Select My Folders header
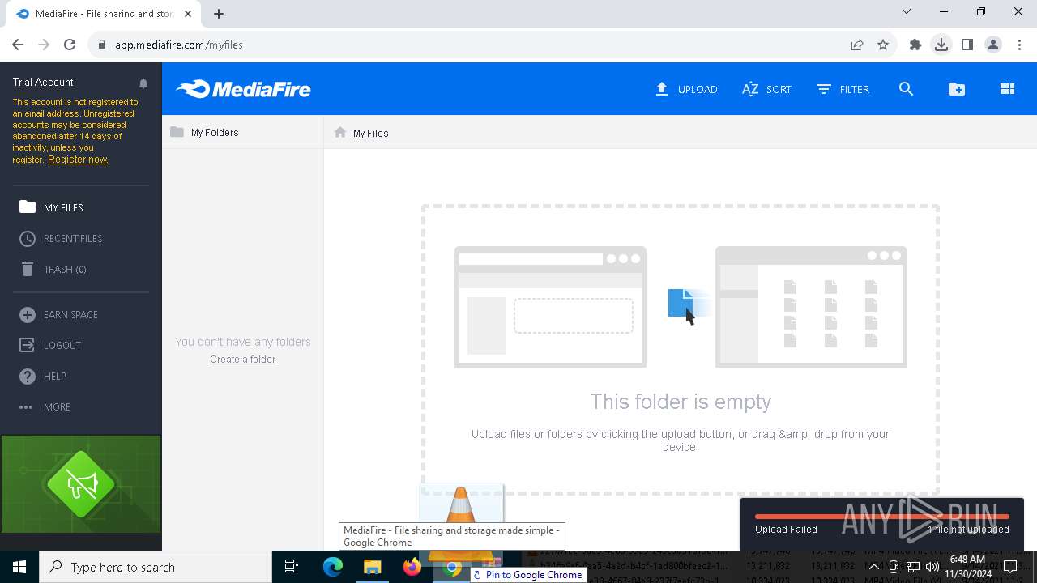The height and width of the screenshot is (583, 1037). [x=204, y=132]
